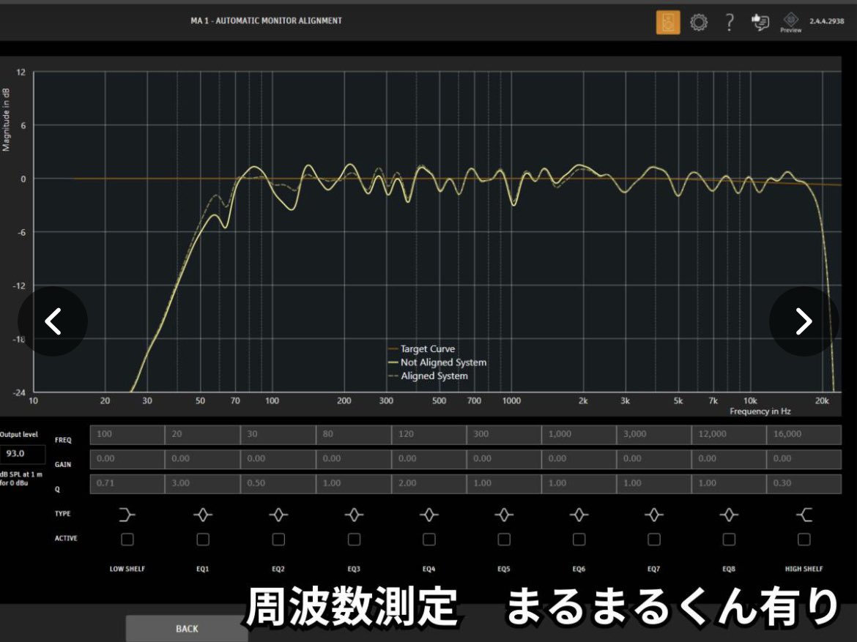The width and height of the screenshot is (857, 642).
Task: Enable the Low Shelf active checkbox
Action: pyautogui.click(x=127, y=540)
